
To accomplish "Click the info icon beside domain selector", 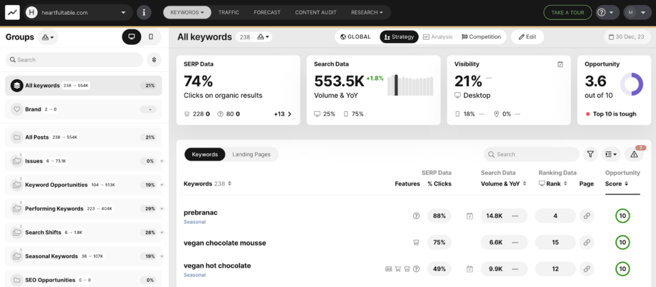I will [144, 12].
